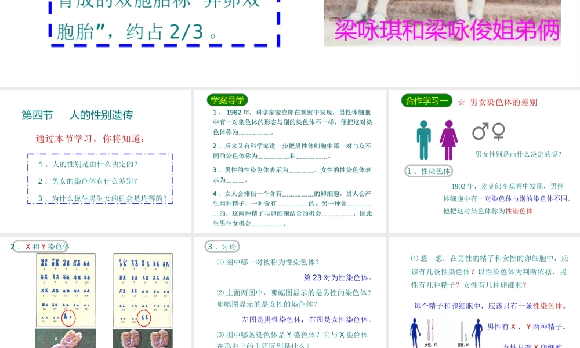Click question ⑴ 图中哪一对被称为性染色体？
Screen dimensions: 580x348
[x=268, y=262]
